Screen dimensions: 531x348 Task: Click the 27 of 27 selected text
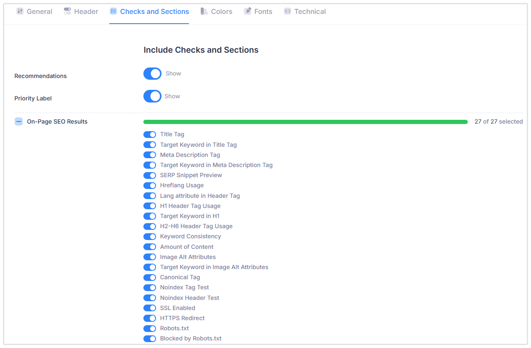click(x=499, y=121)
